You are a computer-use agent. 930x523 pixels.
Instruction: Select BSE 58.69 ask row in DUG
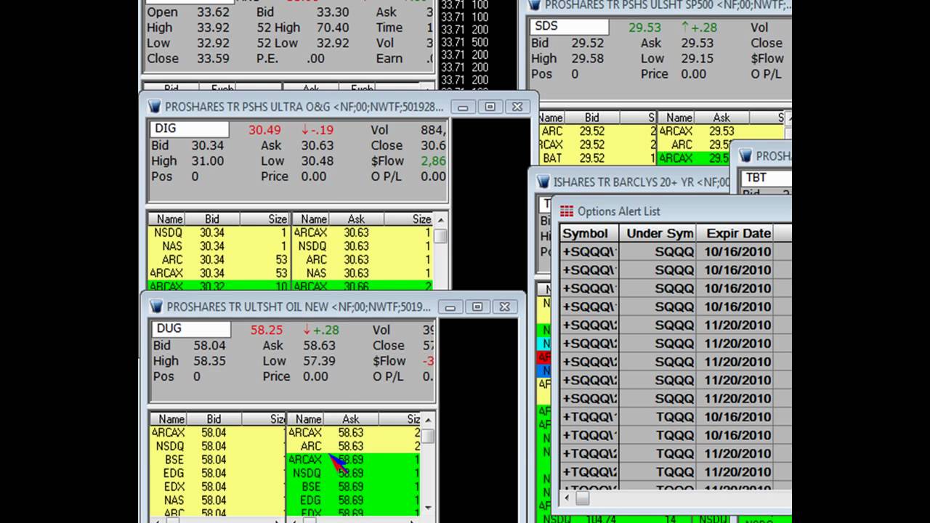pos(354,487)
